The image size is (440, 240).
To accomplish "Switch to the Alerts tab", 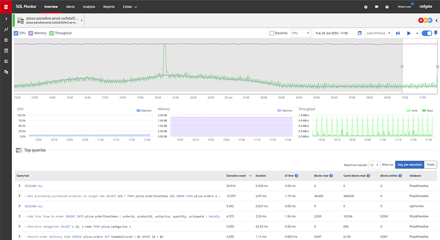I will click(70, 7).
